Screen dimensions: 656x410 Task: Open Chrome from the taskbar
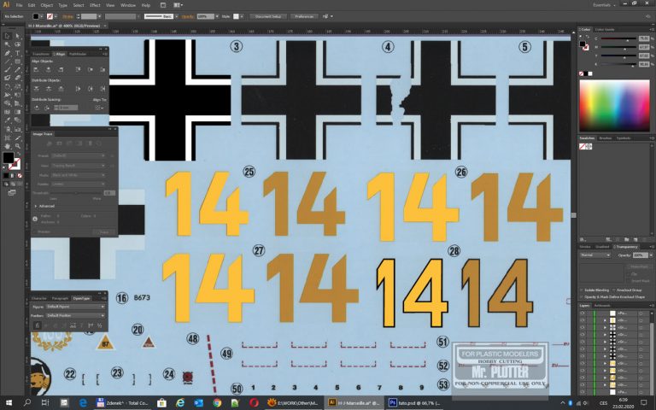pyautogui.click(x=217, y=403)
